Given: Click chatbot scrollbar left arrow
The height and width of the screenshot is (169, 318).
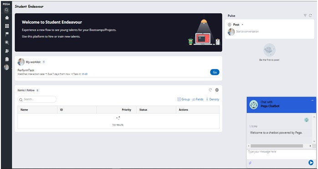Looking at the screenshot, I should [x=249, y=146].
